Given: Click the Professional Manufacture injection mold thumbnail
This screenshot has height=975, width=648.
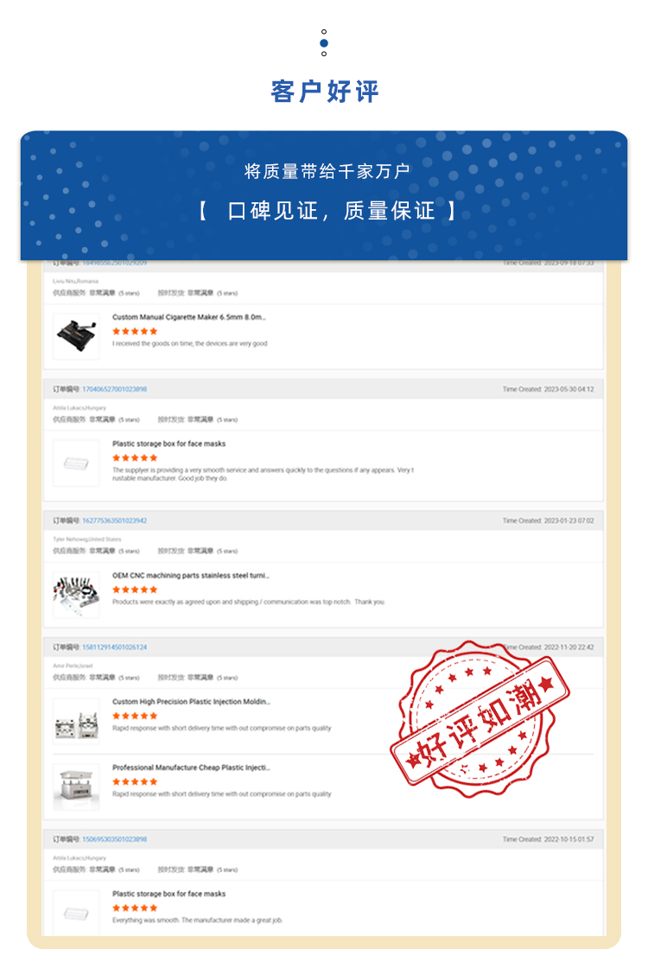Looking at the screenshot, I should 76,787.
